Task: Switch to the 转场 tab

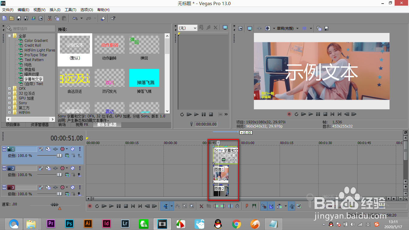Action: point(62,125)
